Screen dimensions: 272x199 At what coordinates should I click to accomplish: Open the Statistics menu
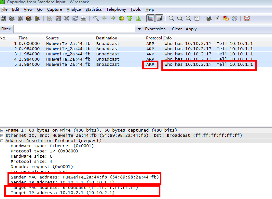(93, 9)
